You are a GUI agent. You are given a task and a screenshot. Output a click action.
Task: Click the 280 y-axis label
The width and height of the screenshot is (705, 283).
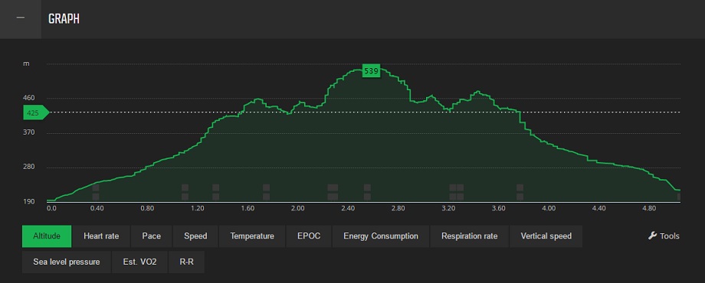pos(29,168)
